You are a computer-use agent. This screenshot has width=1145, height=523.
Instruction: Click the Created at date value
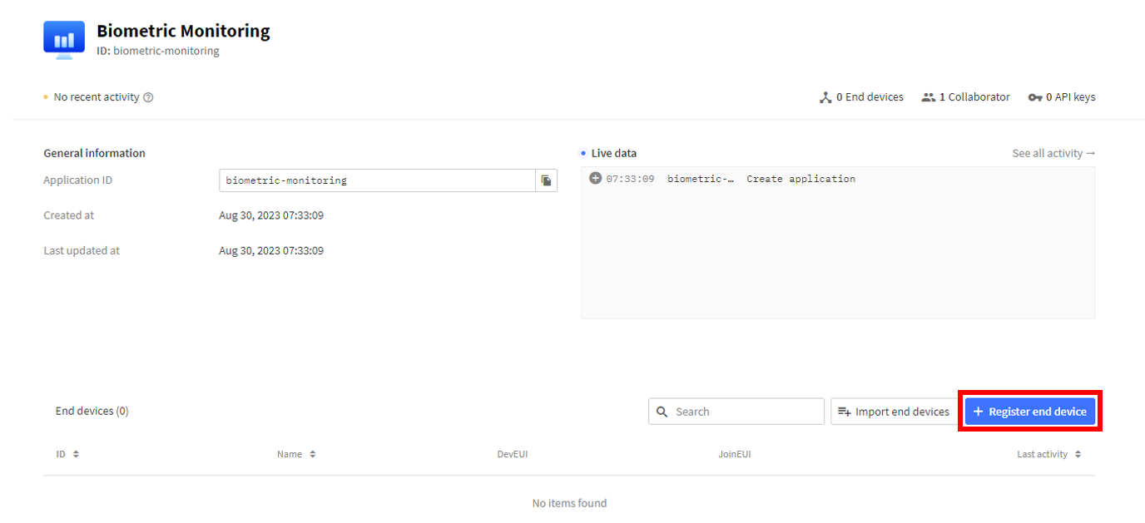[271, 215]
